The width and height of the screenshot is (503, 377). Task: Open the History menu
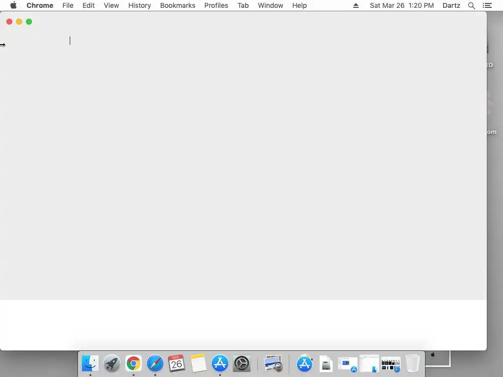tap(140, 5)
